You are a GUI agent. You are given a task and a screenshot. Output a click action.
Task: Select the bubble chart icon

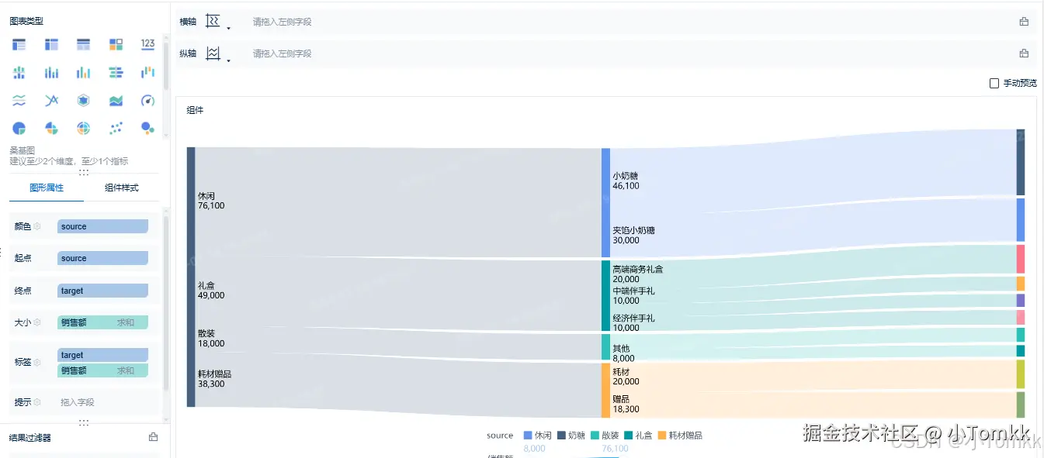148,128
